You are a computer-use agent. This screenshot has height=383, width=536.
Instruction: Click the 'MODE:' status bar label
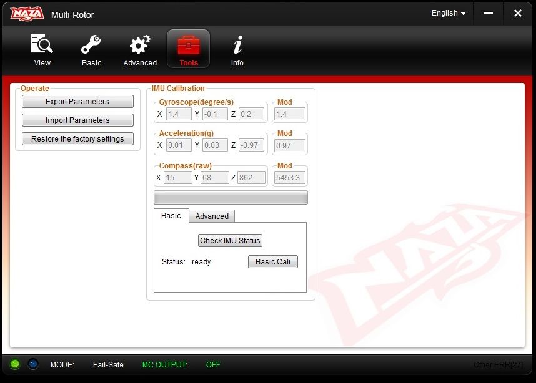tap(62, 364)
